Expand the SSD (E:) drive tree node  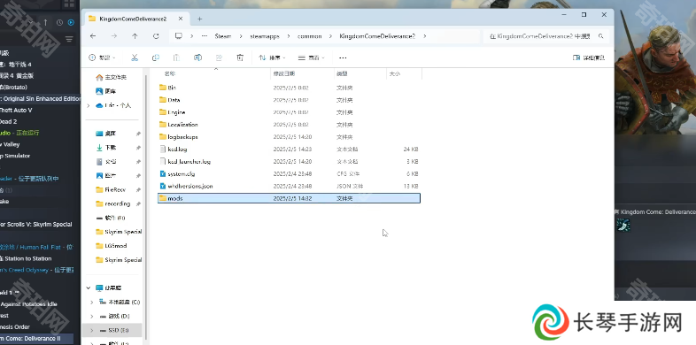tap(92, 330)
